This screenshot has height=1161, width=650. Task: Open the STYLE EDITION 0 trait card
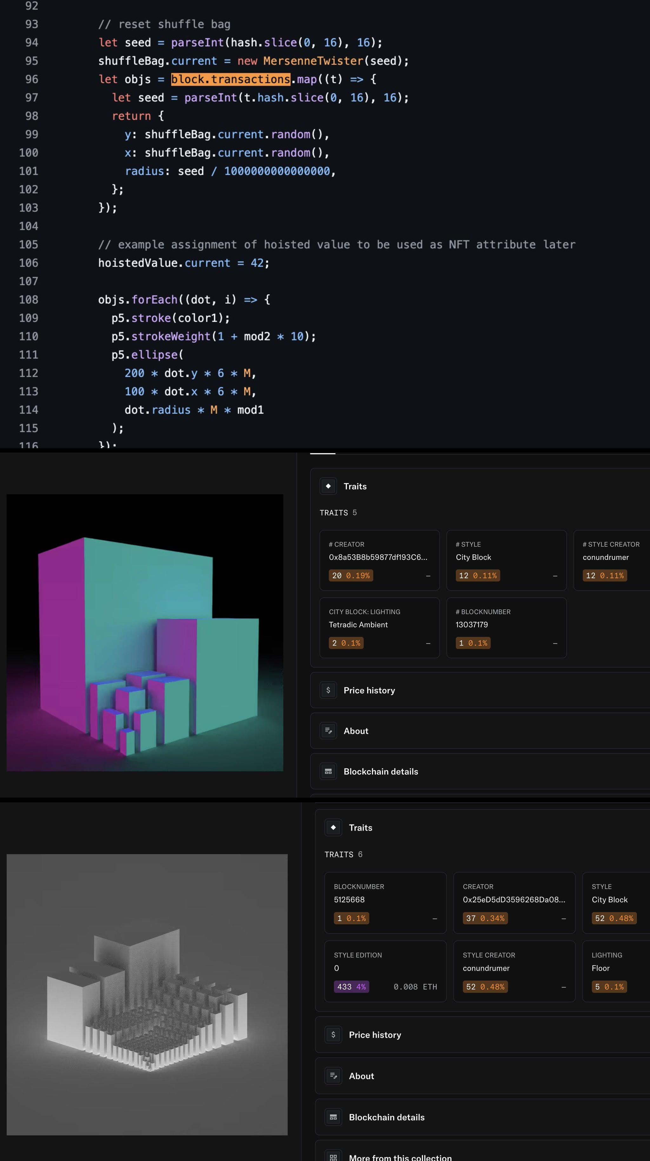click(385, 971)
